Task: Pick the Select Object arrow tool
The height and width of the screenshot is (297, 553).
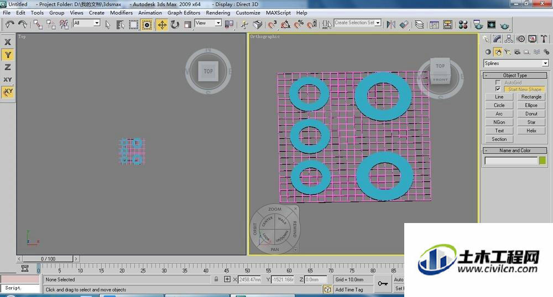Action: point(108,24)
